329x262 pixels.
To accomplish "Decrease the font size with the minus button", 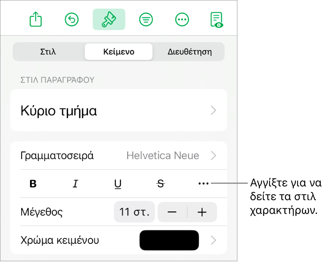I will tap(172, 212).
